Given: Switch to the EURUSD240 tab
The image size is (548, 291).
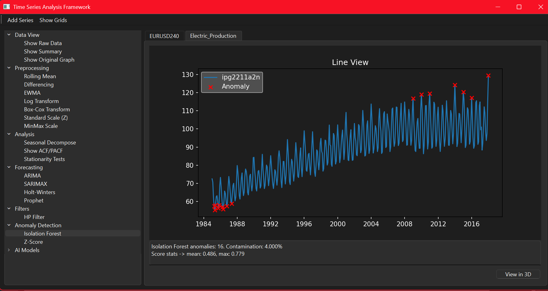Looking at the screenshot, I should point(164,36).
